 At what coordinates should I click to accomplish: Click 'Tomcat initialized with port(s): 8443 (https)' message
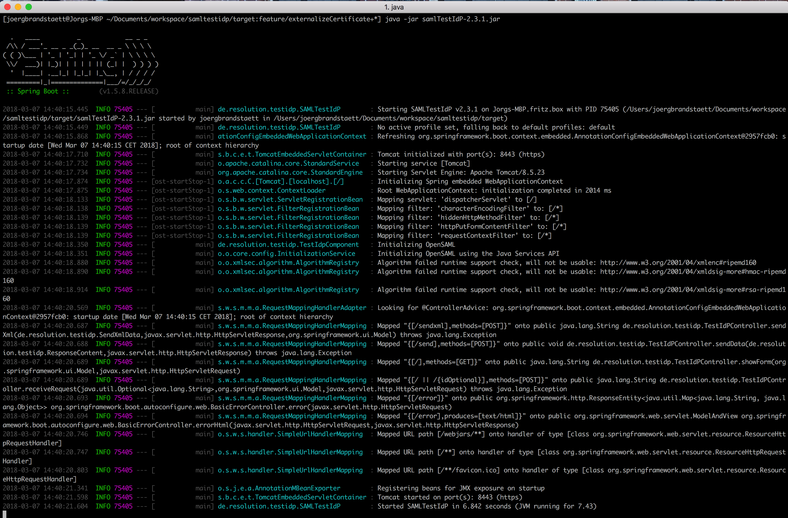point(461,154)
